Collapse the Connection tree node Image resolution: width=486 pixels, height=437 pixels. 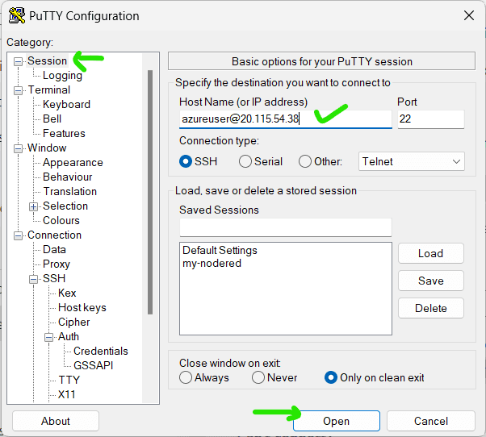tap(19, 235)
